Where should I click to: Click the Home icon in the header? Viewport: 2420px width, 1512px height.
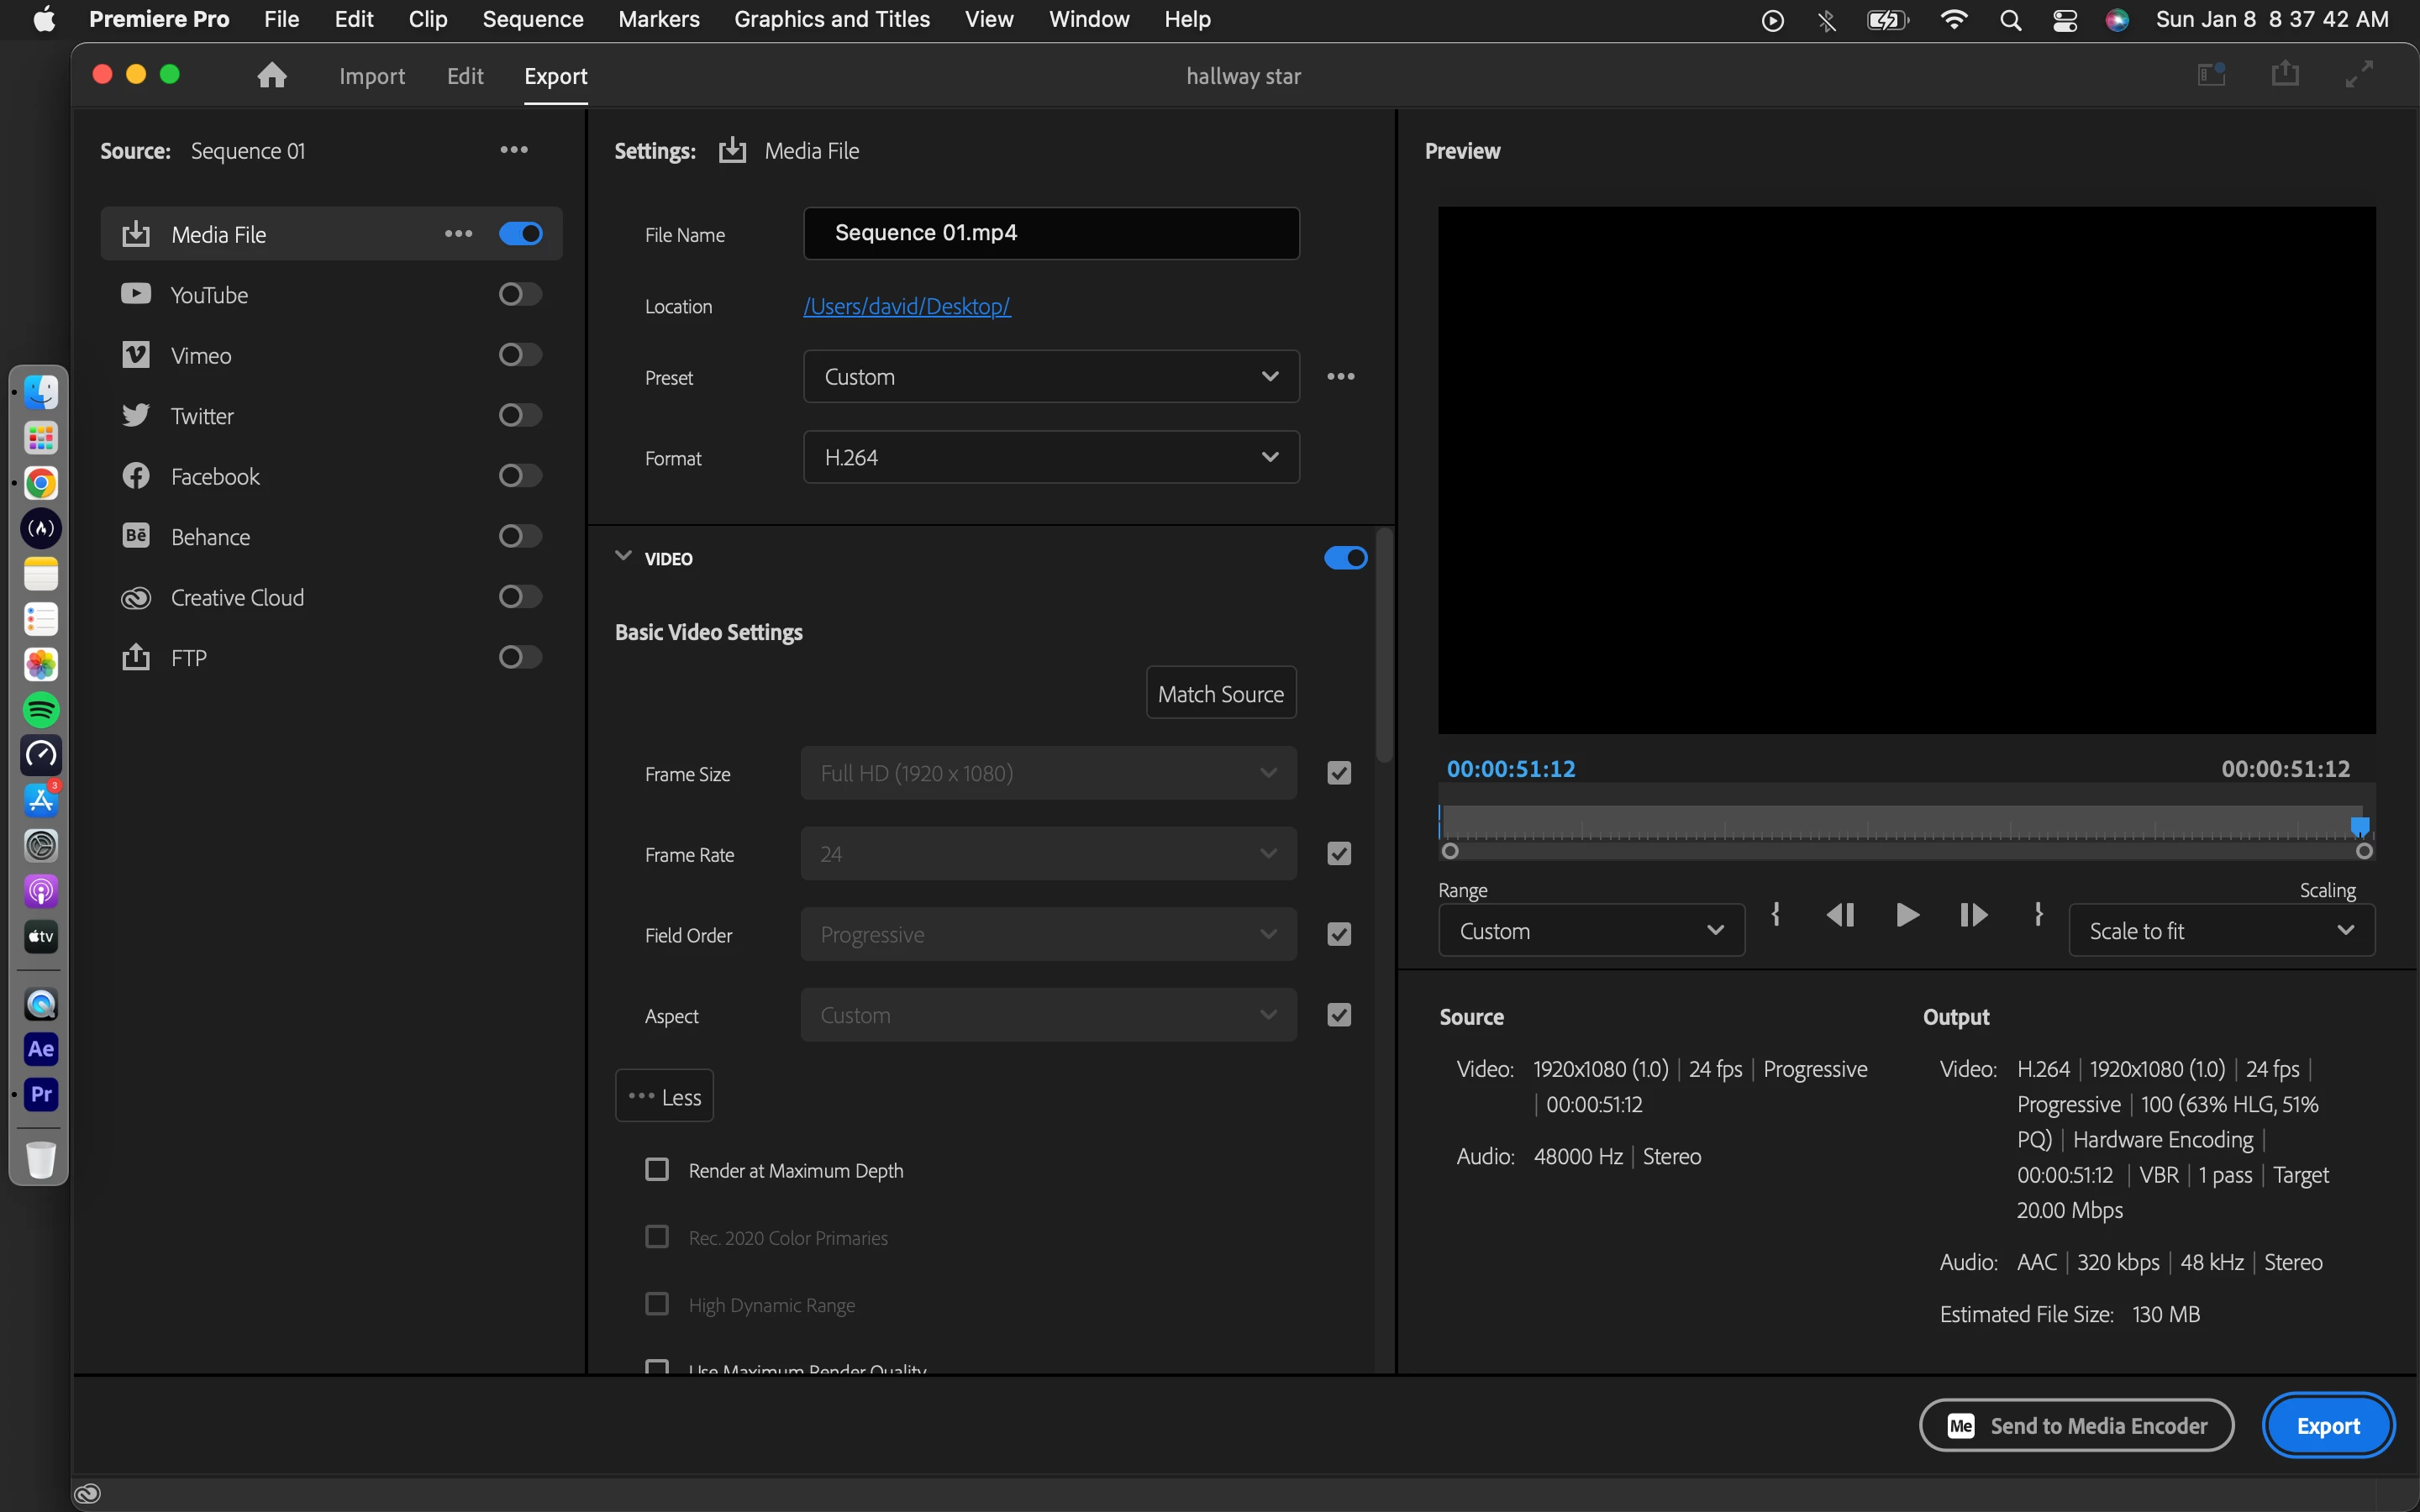coord(271,76)
